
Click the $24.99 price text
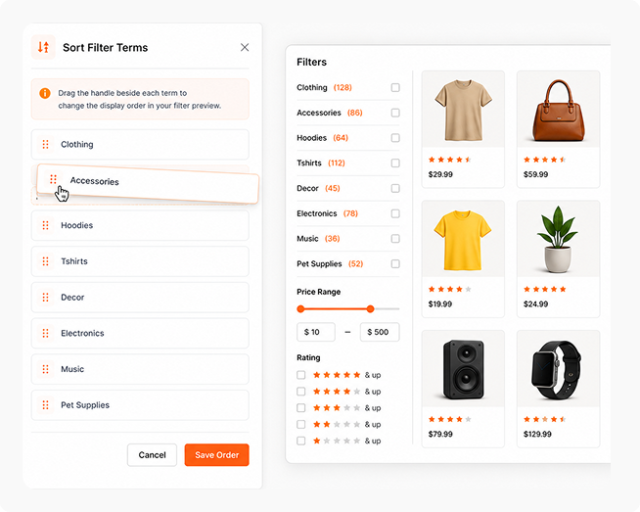[x=536, y=303]
